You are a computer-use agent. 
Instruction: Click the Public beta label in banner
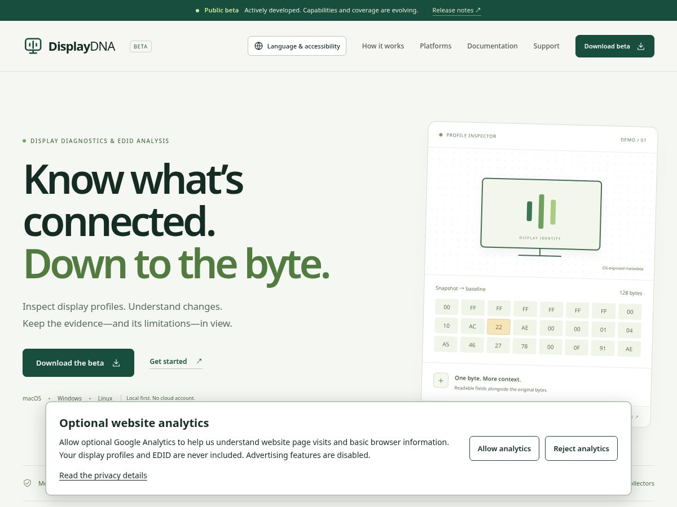(221, 10)
